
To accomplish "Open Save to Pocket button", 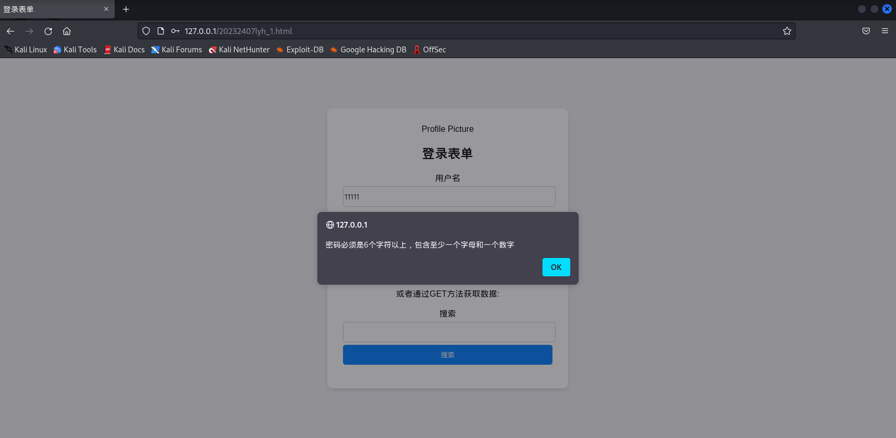I will [x=866, y=31].
